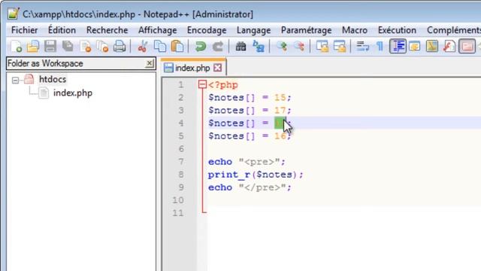Click the Notepad++ title bar icon

(x=14, y=14)
